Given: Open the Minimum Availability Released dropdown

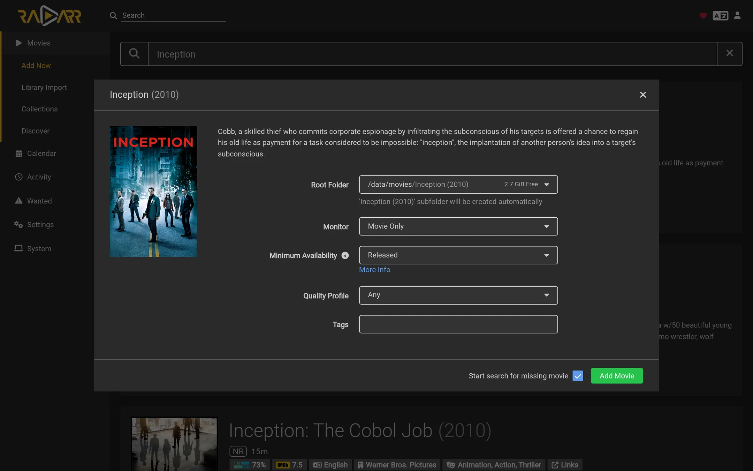Looking at the screenshot, I should [x=458, y=255].
